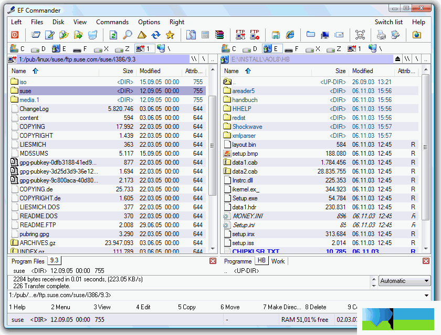Select drive D in the left drive bar

point(38,49)
